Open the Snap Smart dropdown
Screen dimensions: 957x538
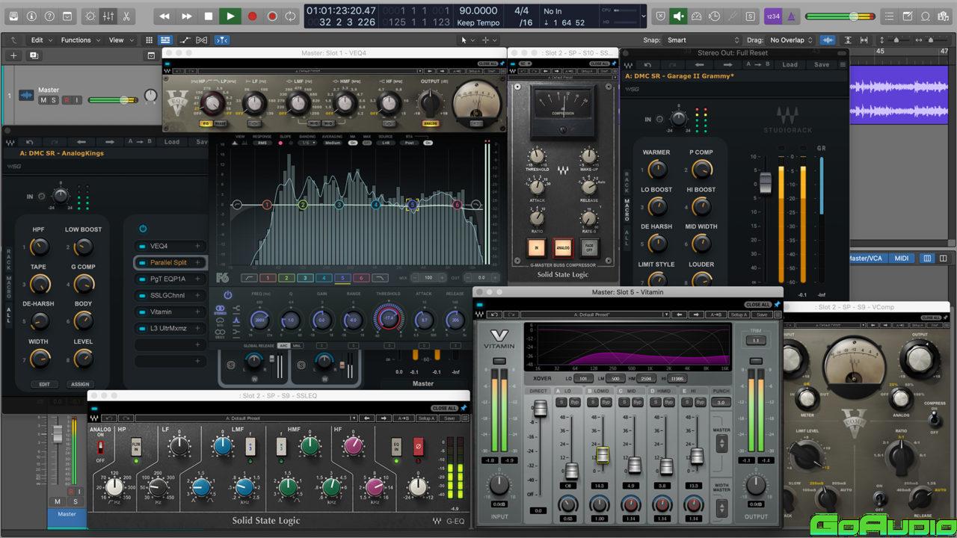[x=703, y=40]
